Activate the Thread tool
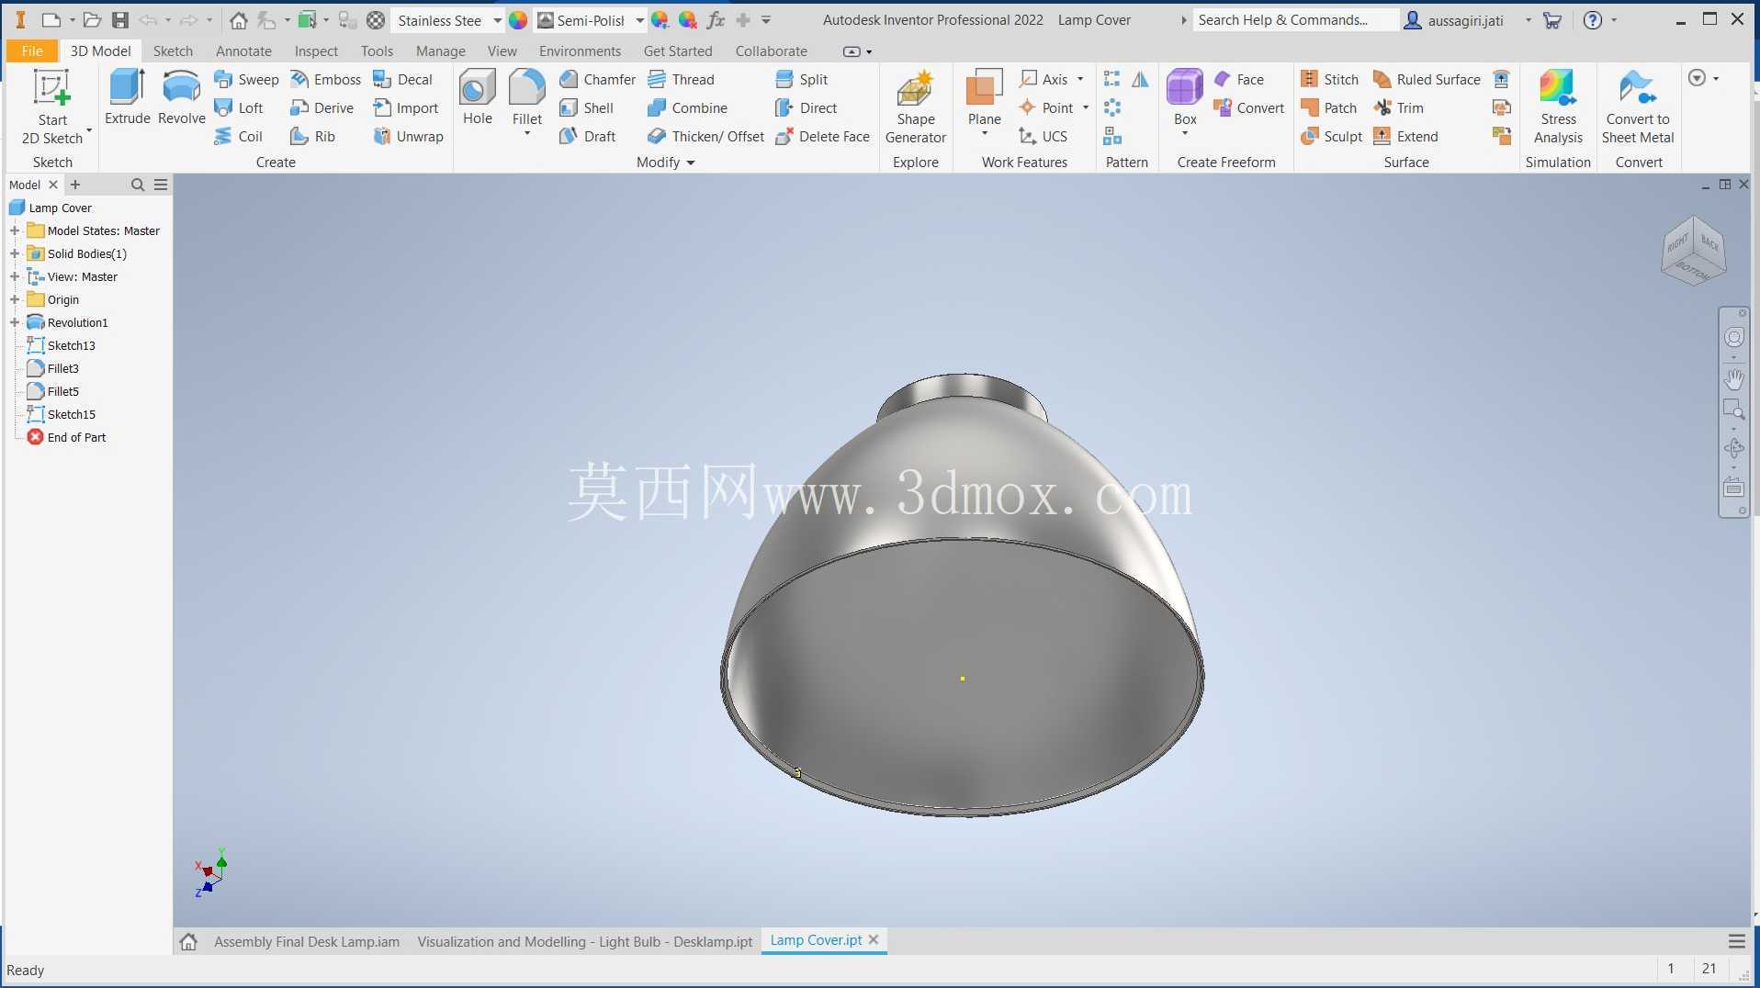Image resolution: width=1760 pixels, height=988 pixels. (681, 80)
